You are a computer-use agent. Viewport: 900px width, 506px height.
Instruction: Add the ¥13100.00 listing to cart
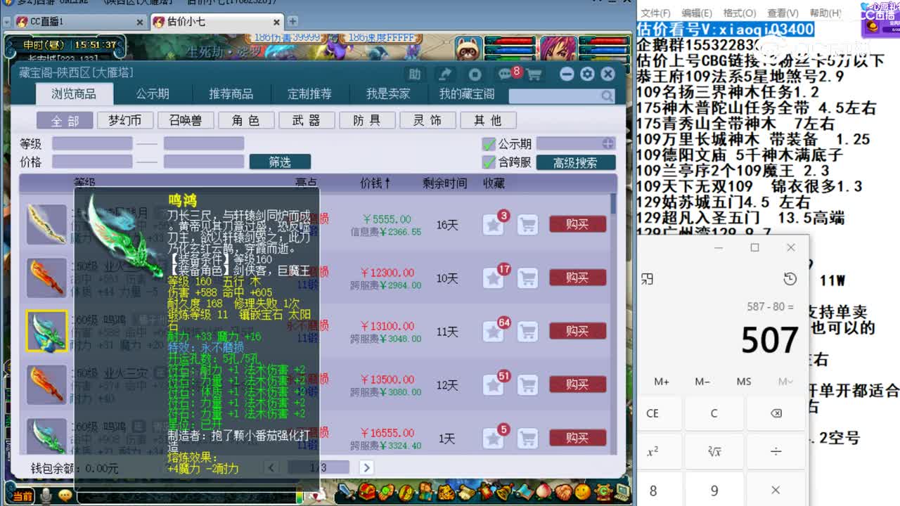pos(527,331)
